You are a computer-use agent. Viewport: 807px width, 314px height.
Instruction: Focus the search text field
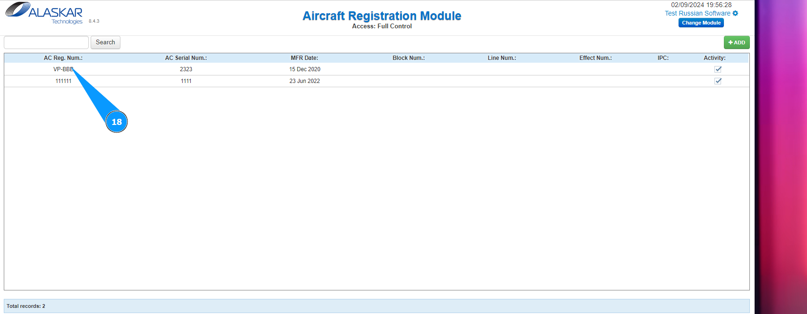(46, 42)
